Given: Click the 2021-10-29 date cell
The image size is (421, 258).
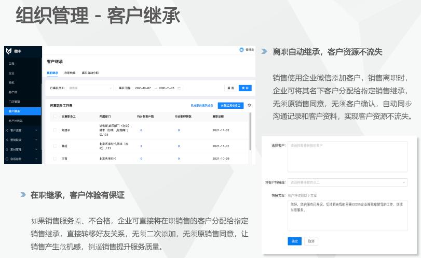Looking at the screenshot, I should (221, 159).
